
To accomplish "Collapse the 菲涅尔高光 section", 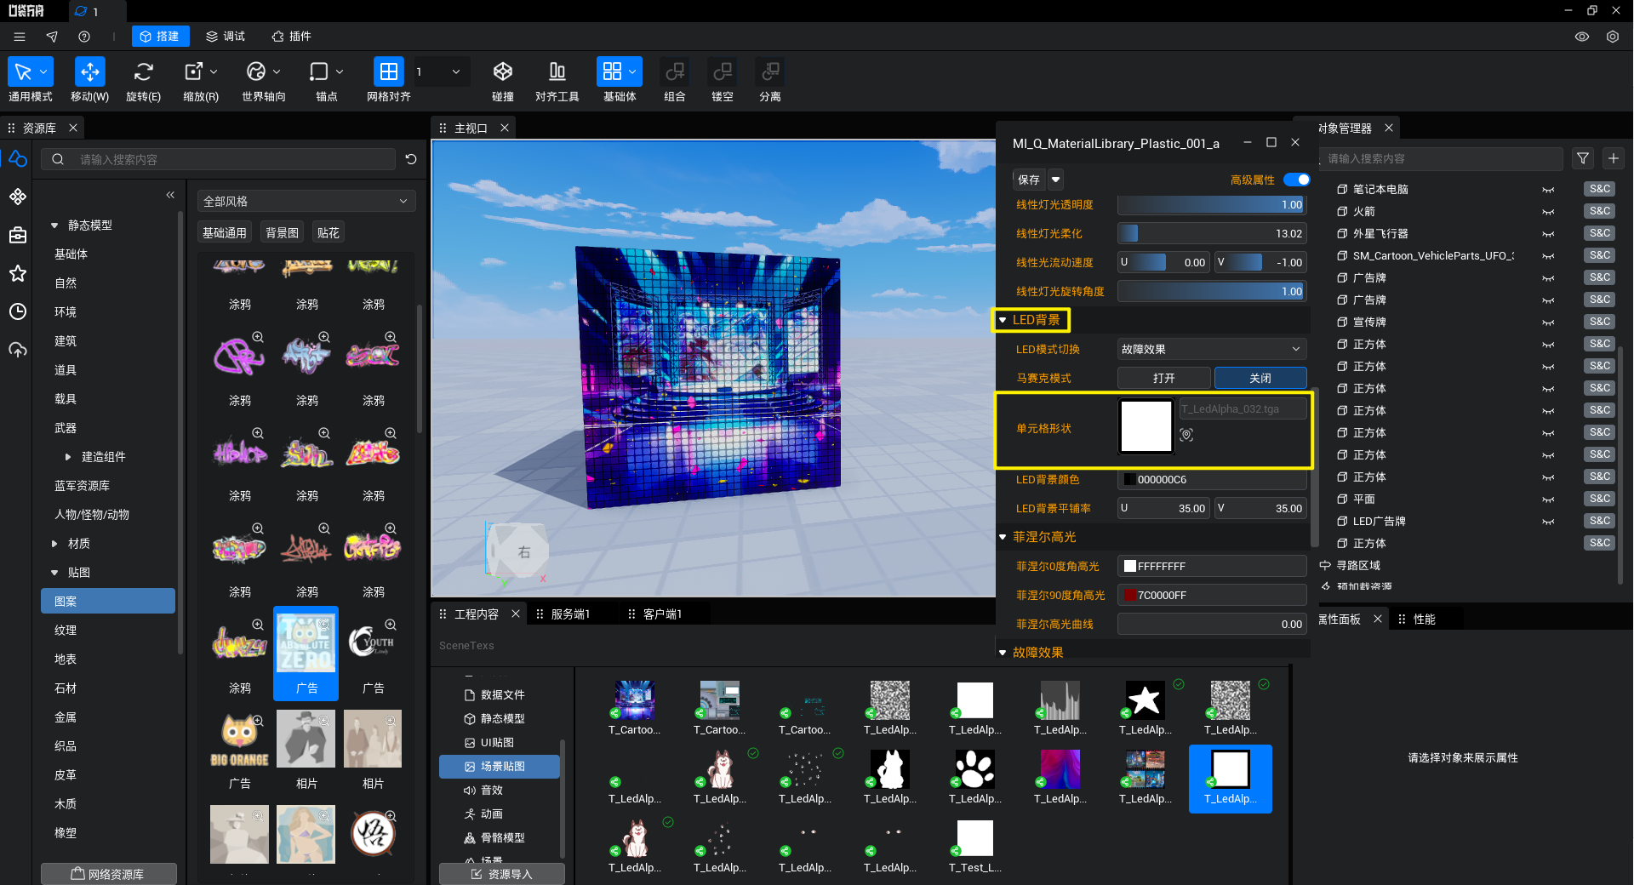I will pos(1003,537).
